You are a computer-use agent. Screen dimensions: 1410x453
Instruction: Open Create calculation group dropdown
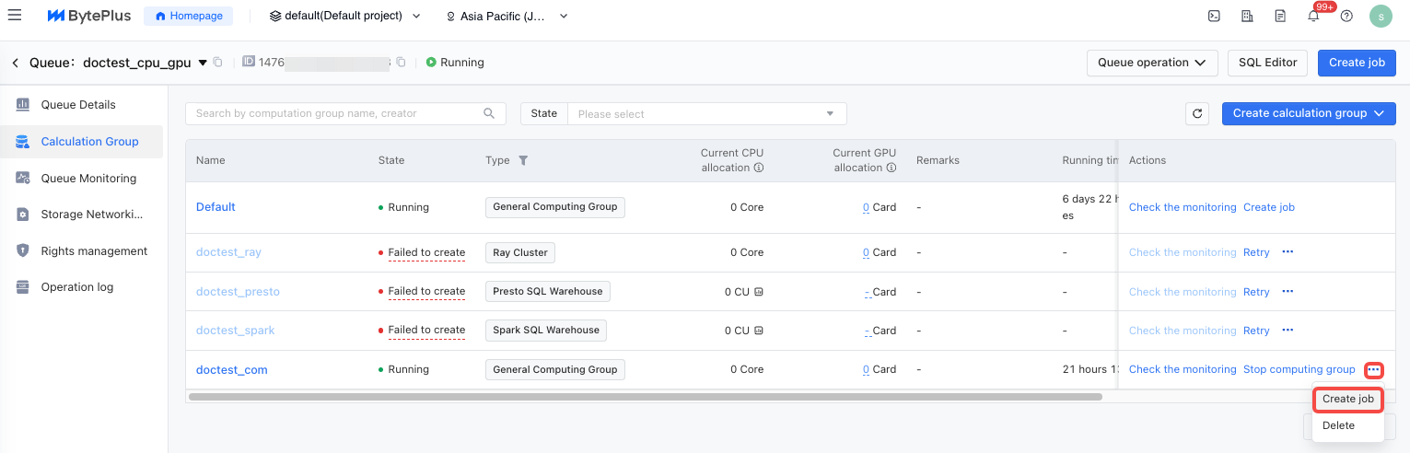click(1308, 113)
